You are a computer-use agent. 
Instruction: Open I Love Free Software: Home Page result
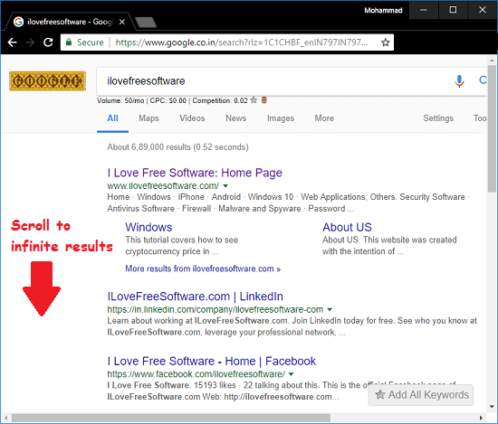pyautogui.click(x=195, y=173)
